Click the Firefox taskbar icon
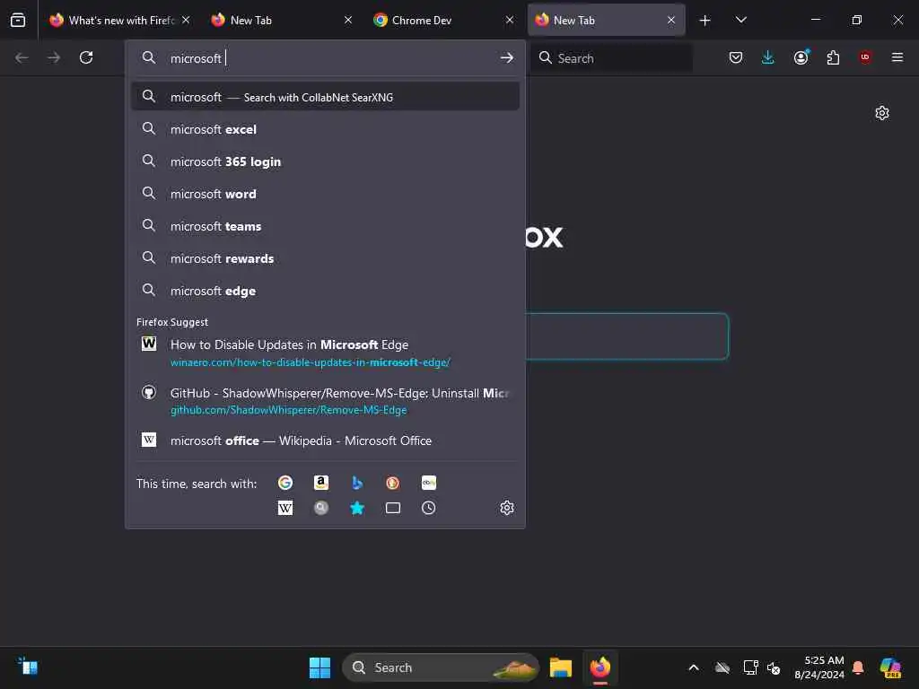This screenshot has width=919, height=689. pyautogui.click(x=600, y=667)
